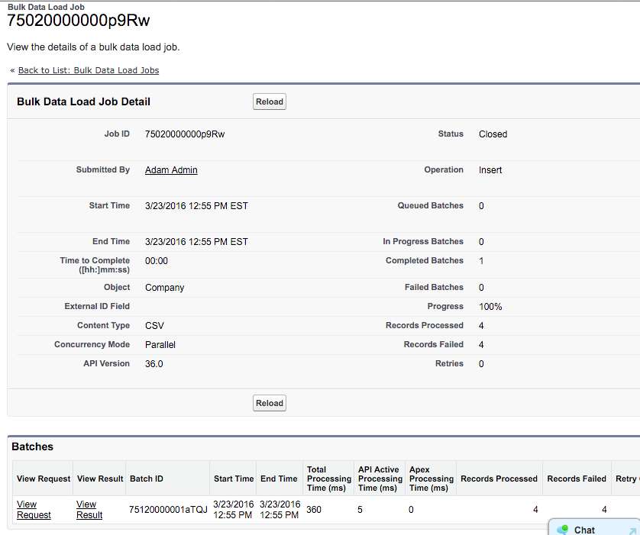Click the green online status indicator

coord(565,528)
